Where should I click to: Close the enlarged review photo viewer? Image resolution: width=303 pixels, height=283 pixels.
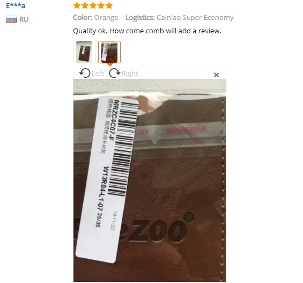216,75
